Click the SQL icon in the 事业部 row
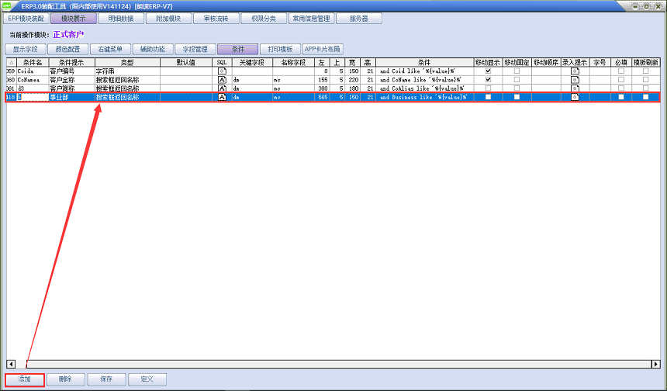Viewport: 667px width, 391px height. click(x=222, y=98)
